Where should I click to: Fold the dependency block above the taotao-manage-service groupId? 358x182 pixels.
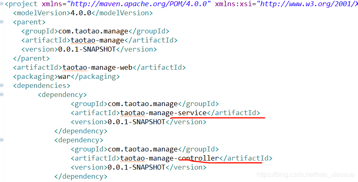[x=2, y=95]
